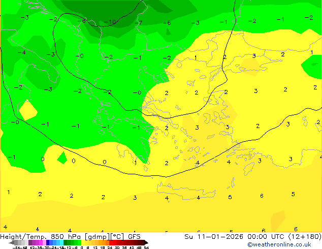The height and width of the screenshot is (249, 322).
Task: Click the 'GFS' model label
Action: [x=134, y=237]
